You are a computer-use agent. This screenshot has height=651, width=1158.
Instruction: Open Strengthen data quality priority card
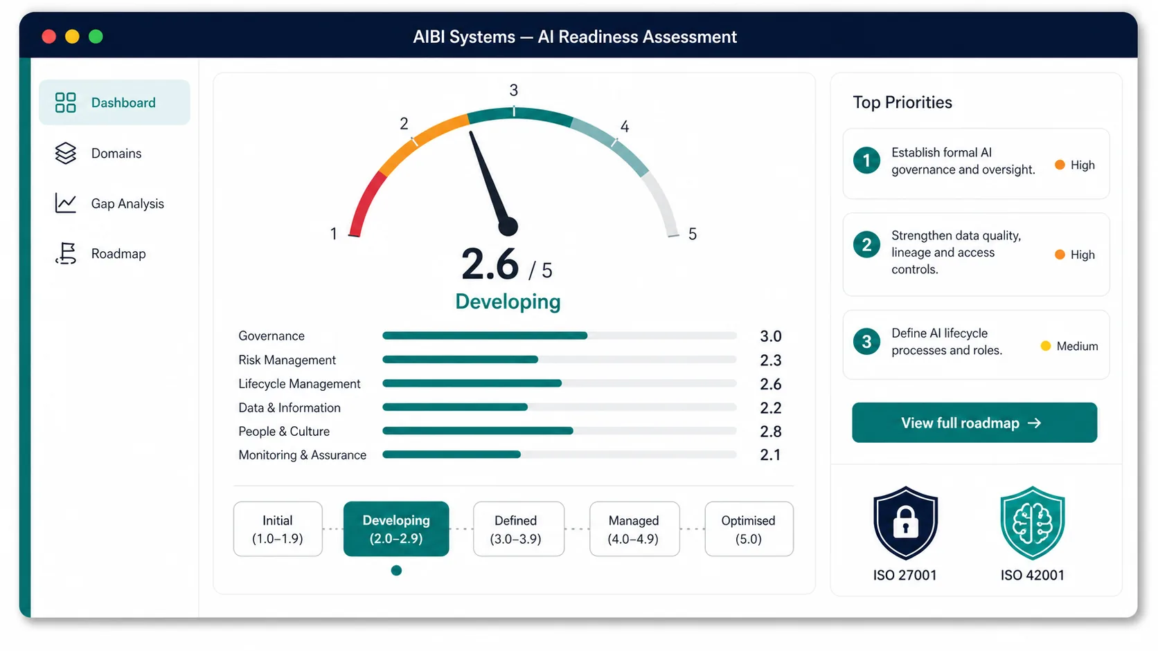click(976, 254)
